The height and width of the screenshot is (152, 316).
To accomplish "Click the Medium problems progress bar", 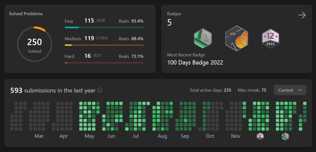I will (104, 45).
